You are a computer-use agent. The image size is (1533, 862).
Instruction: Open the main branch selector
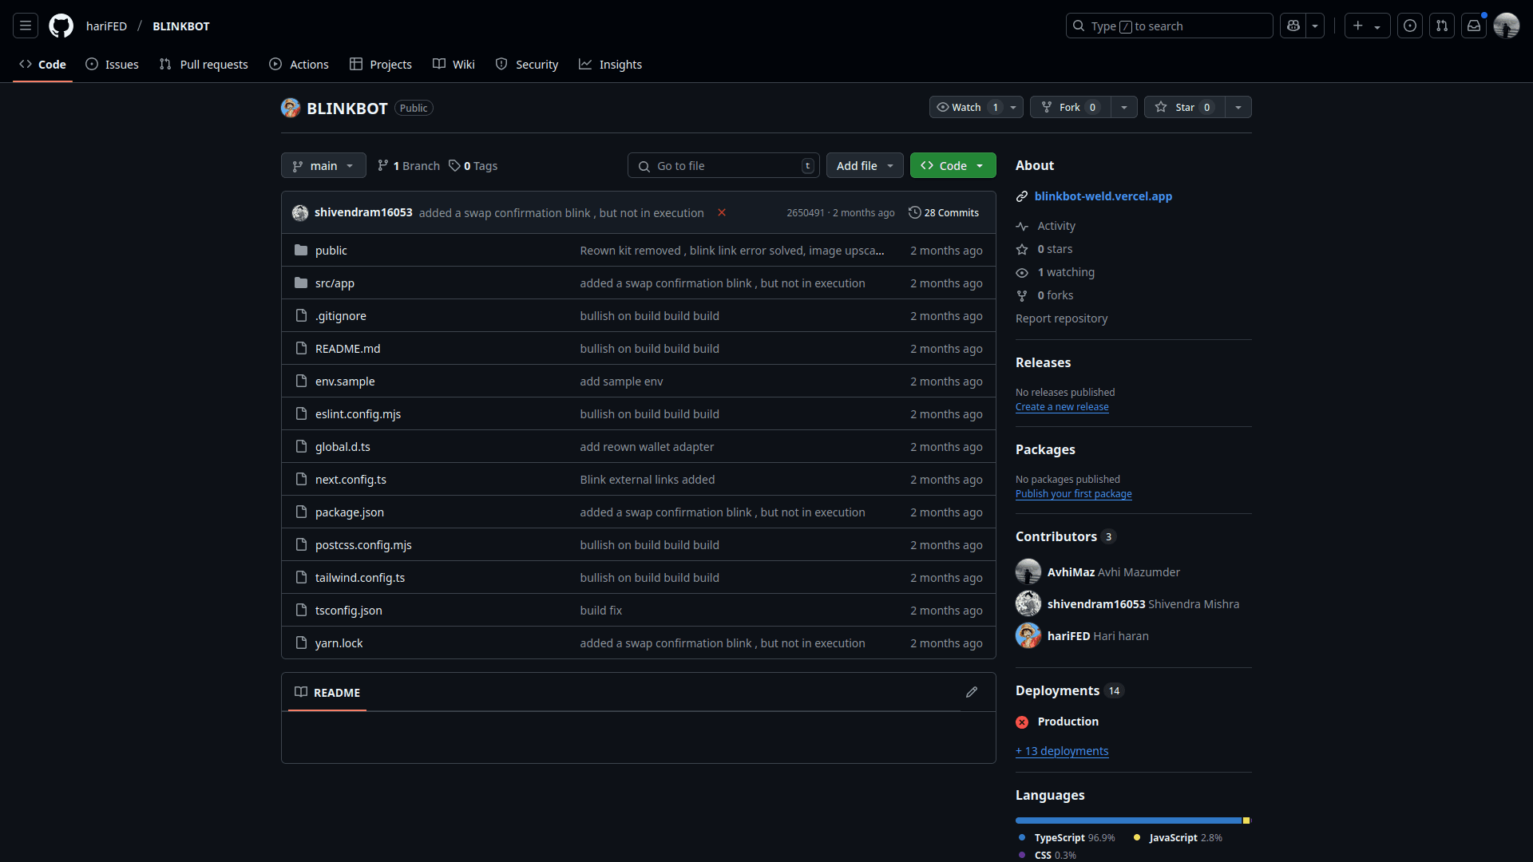click(x=323, y=165)
